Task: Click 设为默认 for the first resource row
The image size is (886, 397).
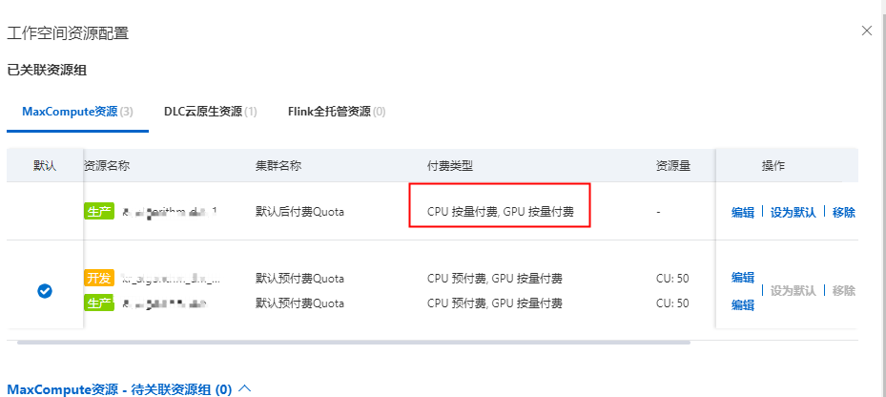Action: click(x=793, y=213)
